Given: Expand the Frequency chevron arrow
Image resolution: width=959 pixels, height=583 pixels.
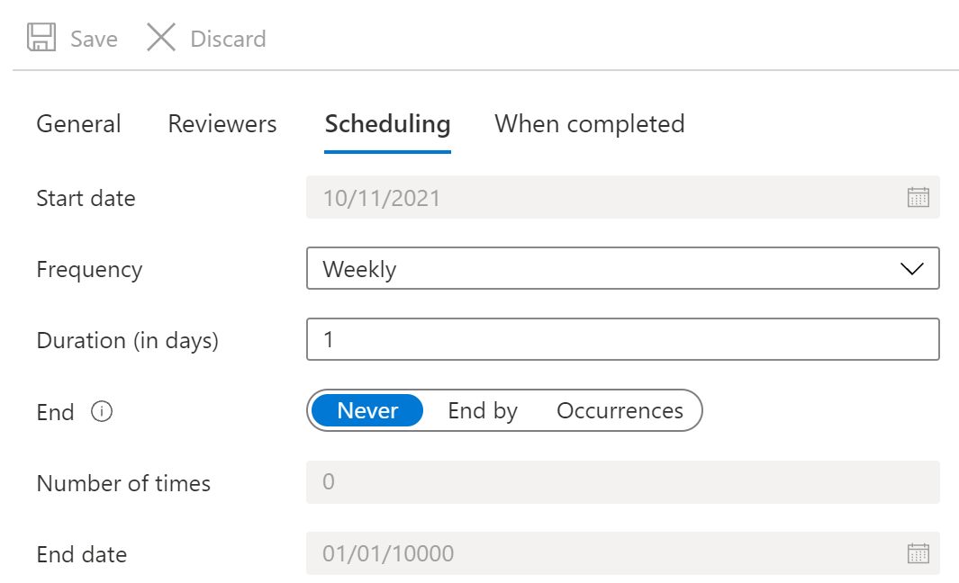Looking at the screenshot, I should coord(911,269).
